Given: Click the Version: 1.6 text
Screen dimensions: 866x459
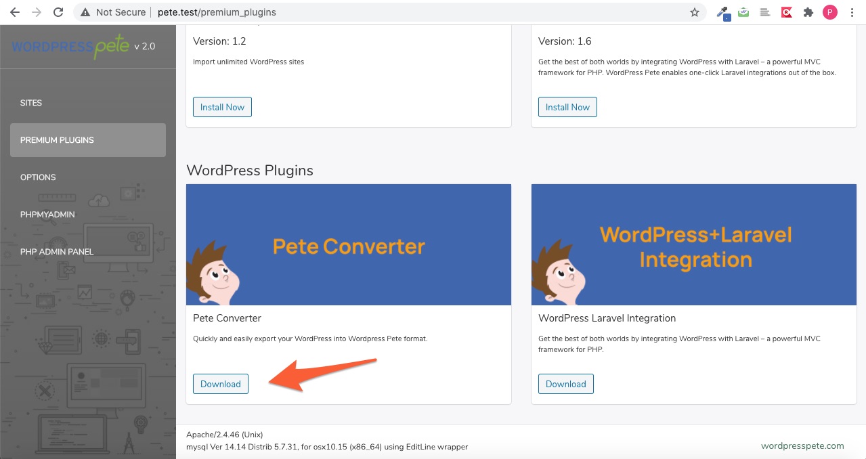Looking at the screenshot, I should pos(565,41).
